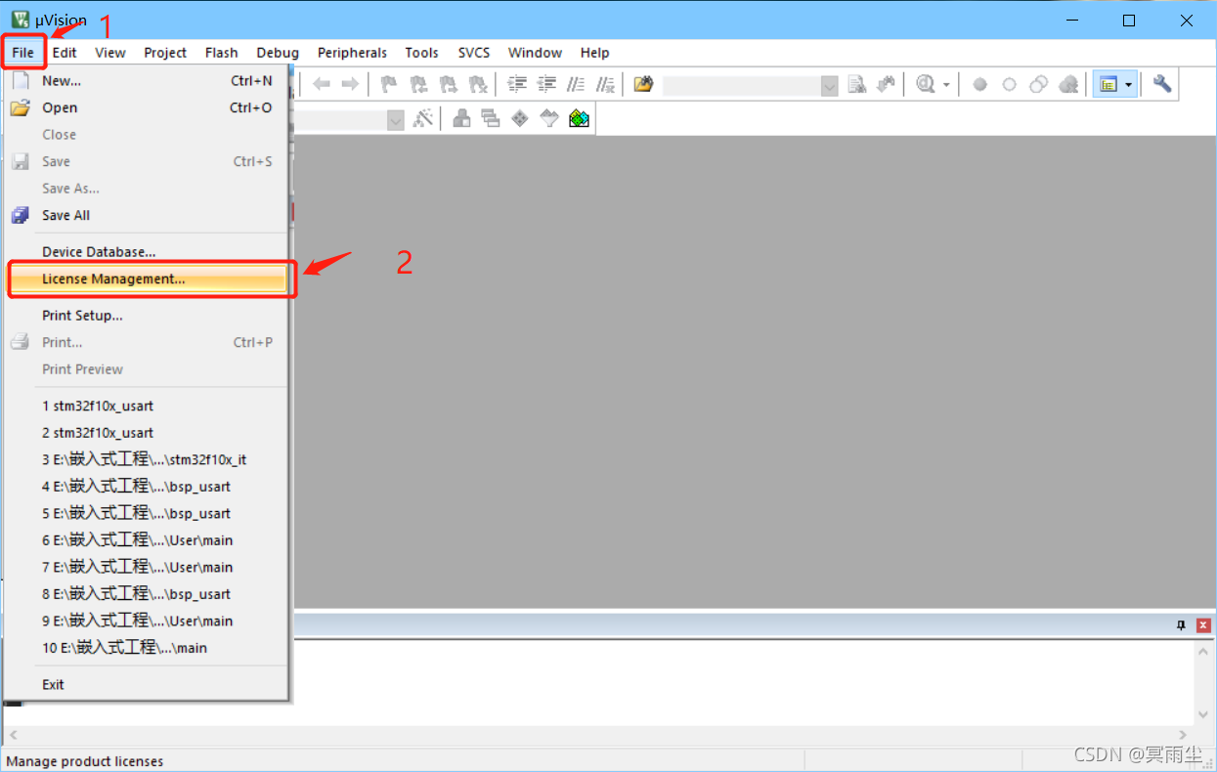The height and width of the screenshot is (772, 1217).
Task: Open the Debug menu
Action: pos(278,53)
